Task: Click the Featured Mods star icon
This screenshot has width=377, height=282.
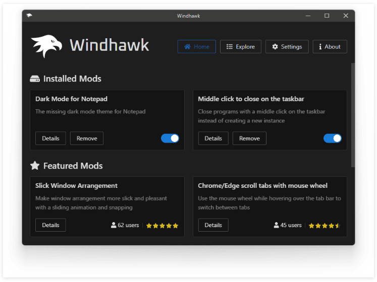Action: point(35,166)
